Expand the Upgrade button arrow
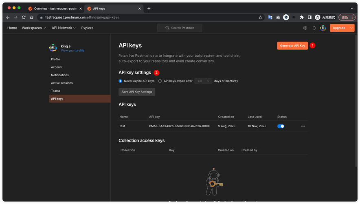The width and height of the screenshot is (360, 204). [x=351, y=28]
